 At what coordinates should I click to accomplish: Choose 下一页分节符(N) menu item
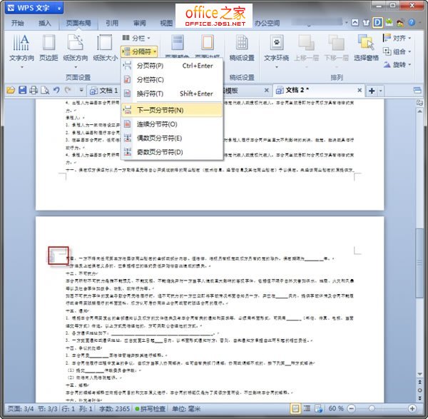pos(172,110)
